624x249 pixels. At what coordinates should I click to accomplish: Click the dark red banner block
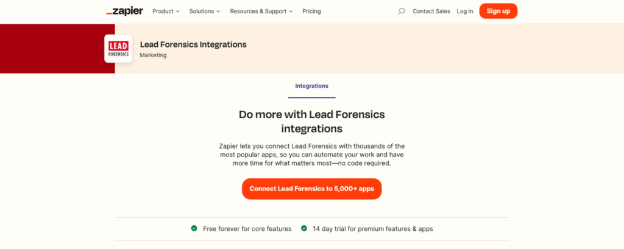coord(57,49)
